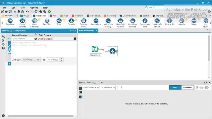Select the Formula node on canvas
212x119 pixels.
coord(113,51)
